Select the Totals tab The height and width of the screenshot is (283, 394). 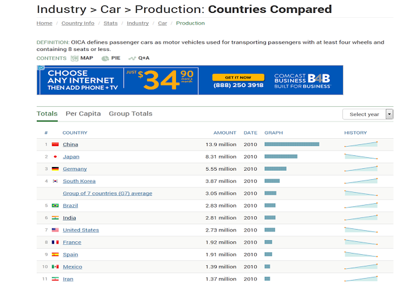47,114
